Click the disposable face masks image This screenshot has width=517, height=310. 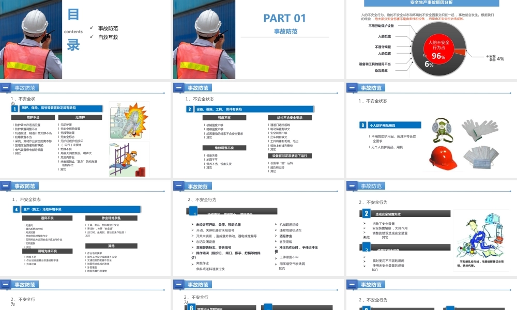coord(481,157)
